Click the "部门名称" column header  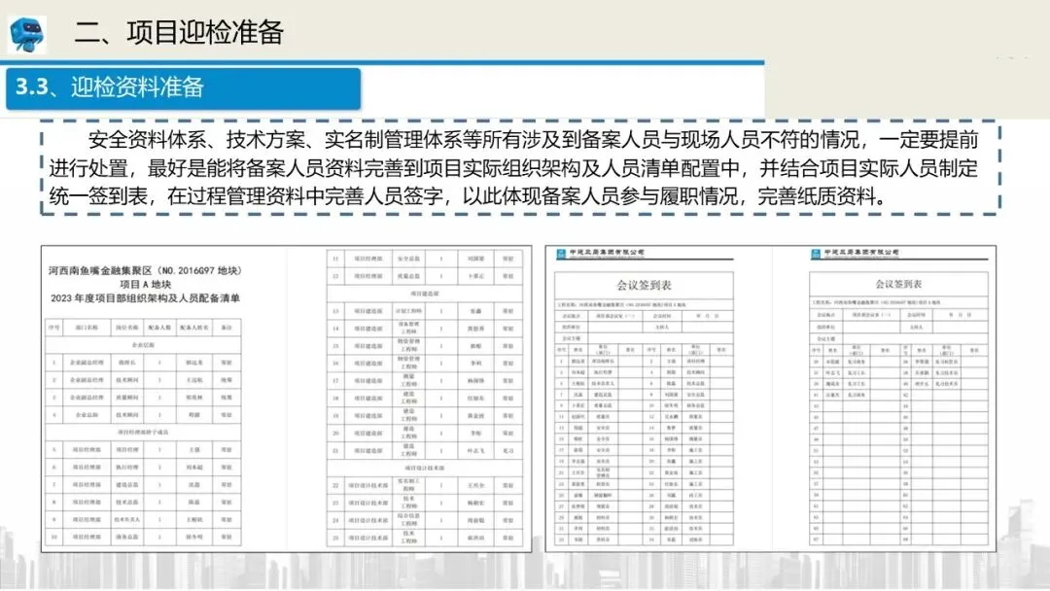(87, 328)
